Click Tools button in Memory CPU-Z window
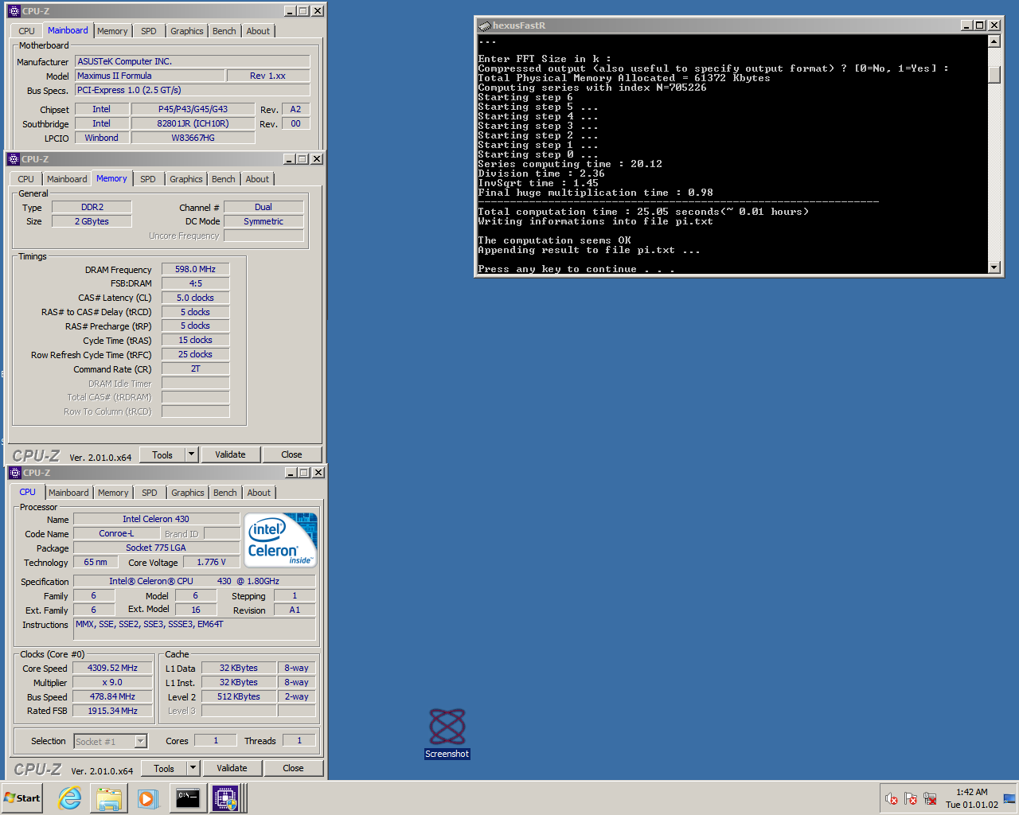Image resolution: width=1019 pixels, height=815 pixels. pyautogui.click(x=162, y=454)
